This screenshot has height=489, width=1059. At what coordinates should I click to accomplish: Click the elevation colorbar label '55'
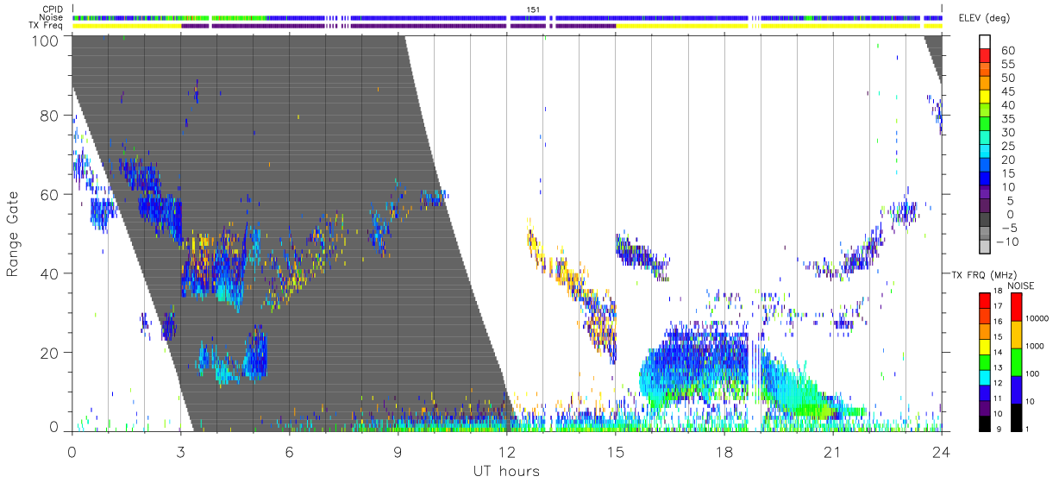pyautogui.click(x=1007, y=65)
